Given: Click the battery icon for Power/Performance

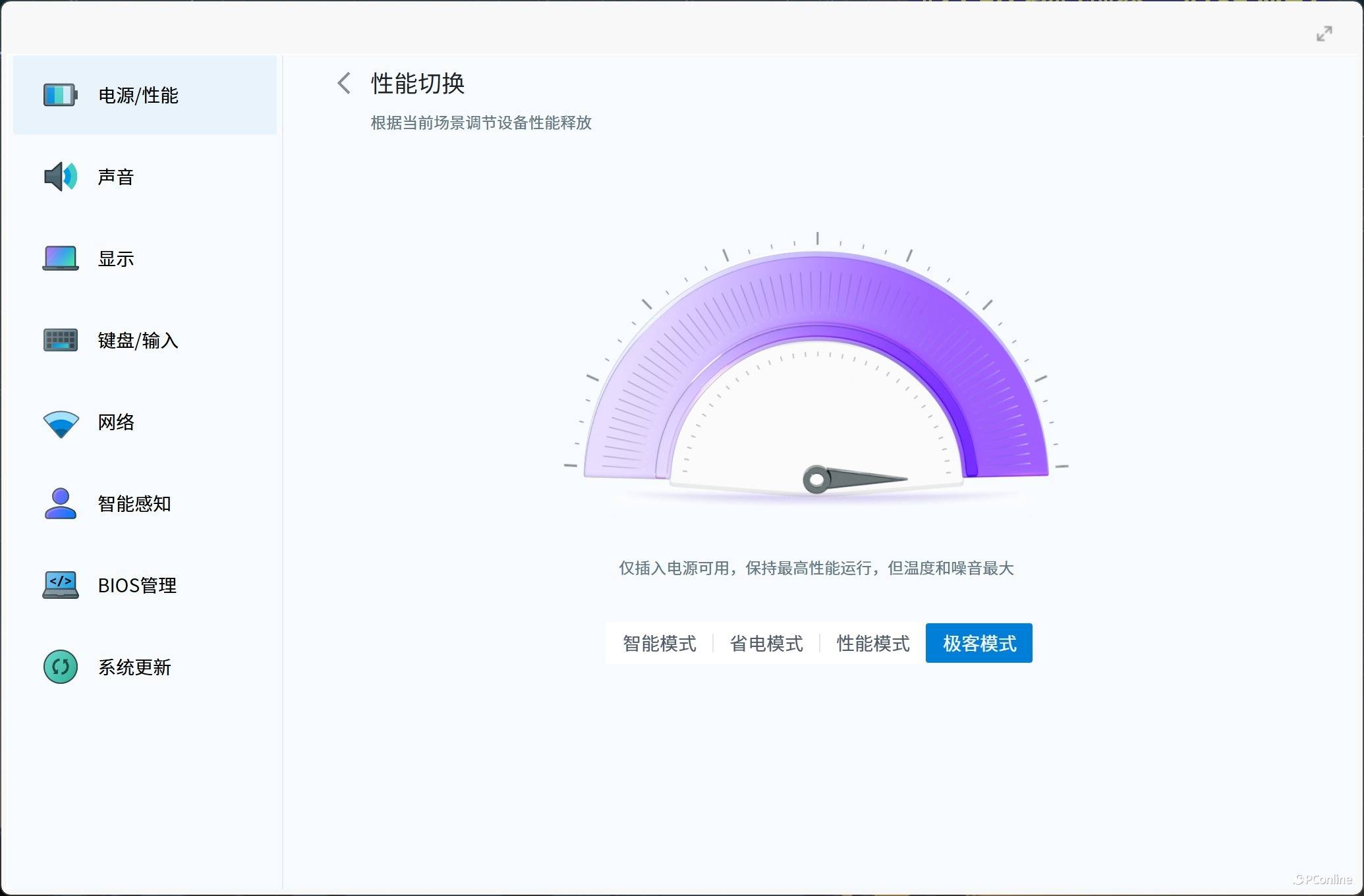Looking at the screenshot, I should [61, 95].
